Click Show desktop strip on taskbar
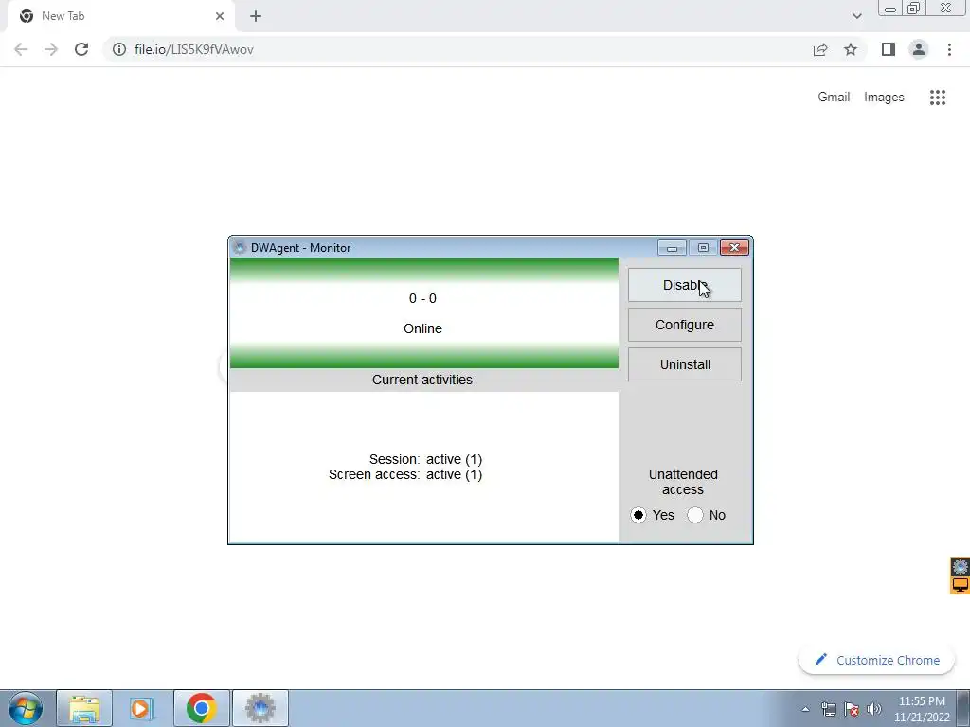Screen dimensions: 970x727 (x=963, y=708)
